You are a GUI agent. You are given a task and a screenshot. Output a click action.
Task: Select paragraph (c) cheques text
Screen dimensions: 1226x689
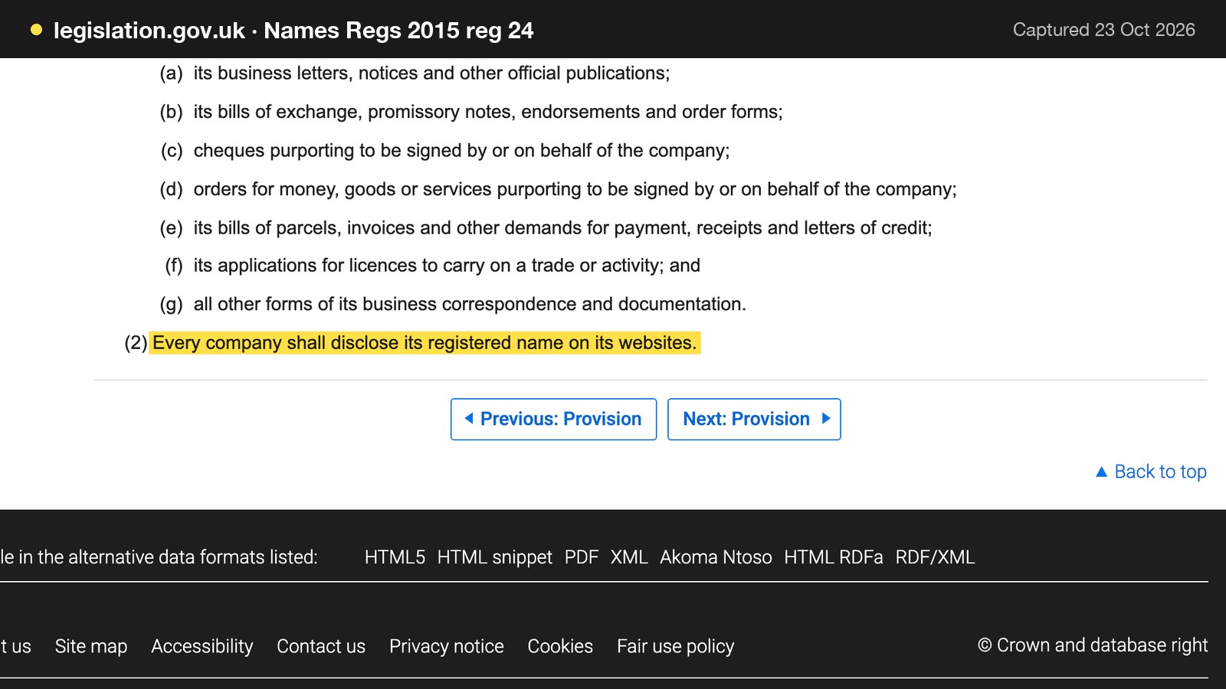[461, 151]
